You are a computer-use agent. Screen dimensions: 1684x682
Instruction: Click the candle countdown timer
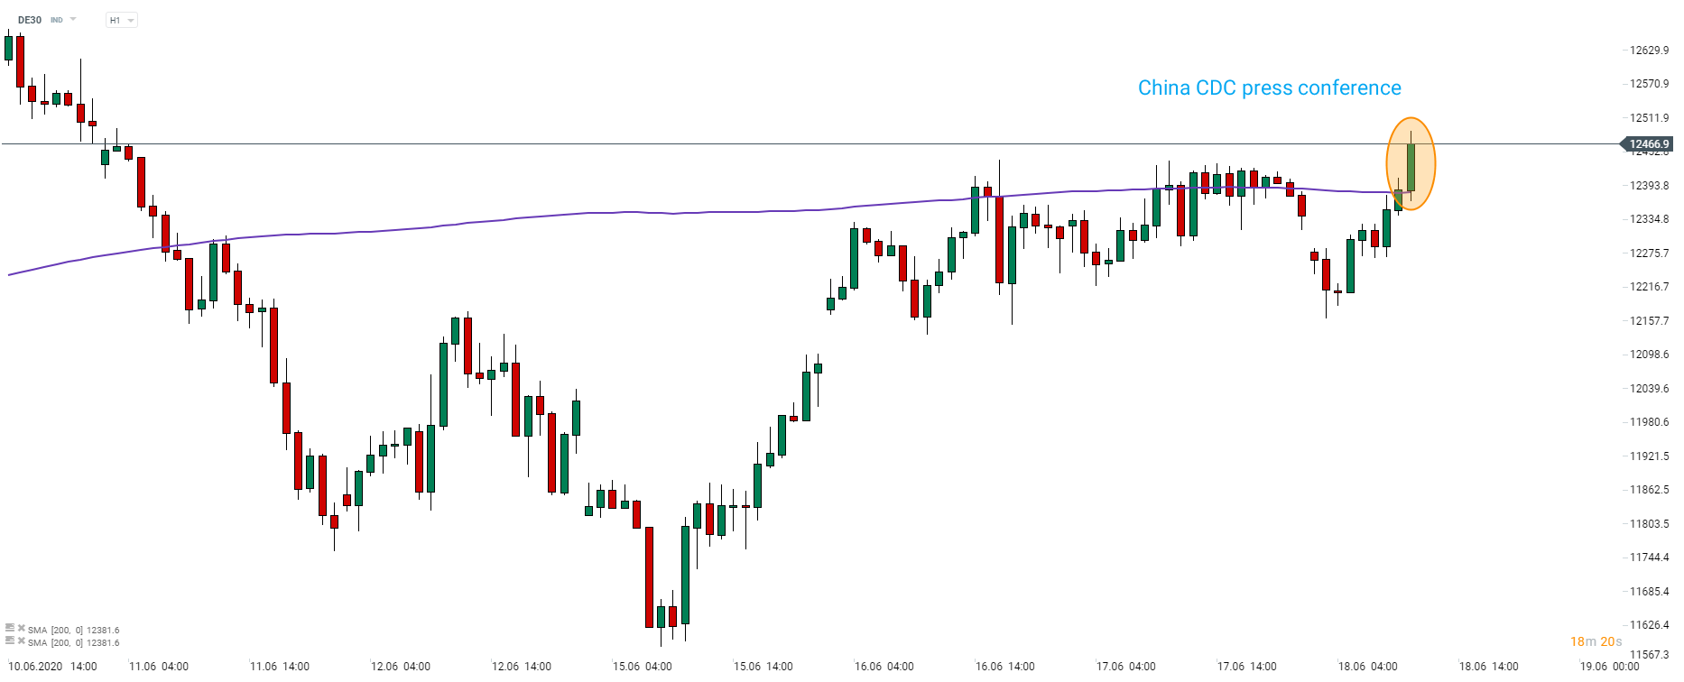(x=1596, y=641)
